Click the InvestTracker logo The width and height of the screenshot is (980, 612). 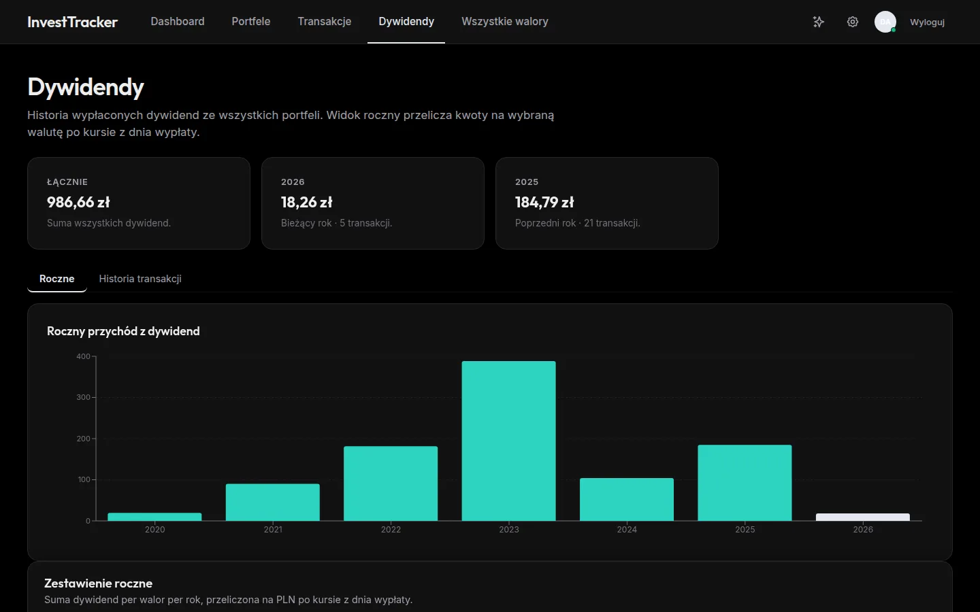click(72, 22)
